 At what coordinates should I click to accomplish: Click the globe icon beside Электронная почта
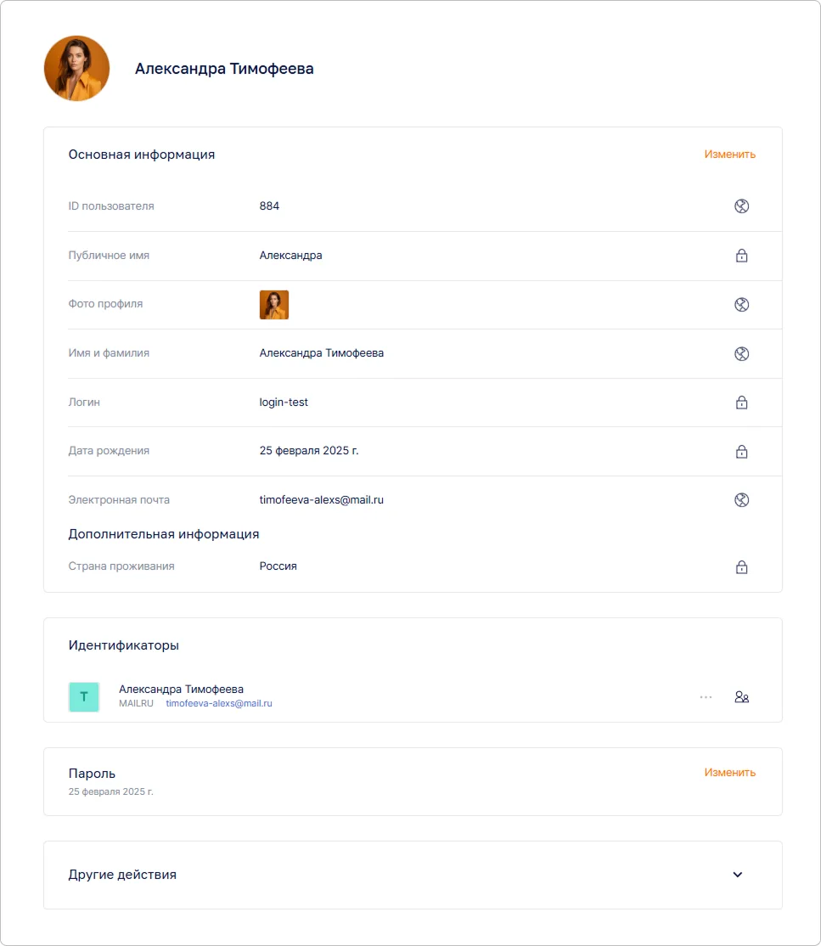tap(741, 500)
